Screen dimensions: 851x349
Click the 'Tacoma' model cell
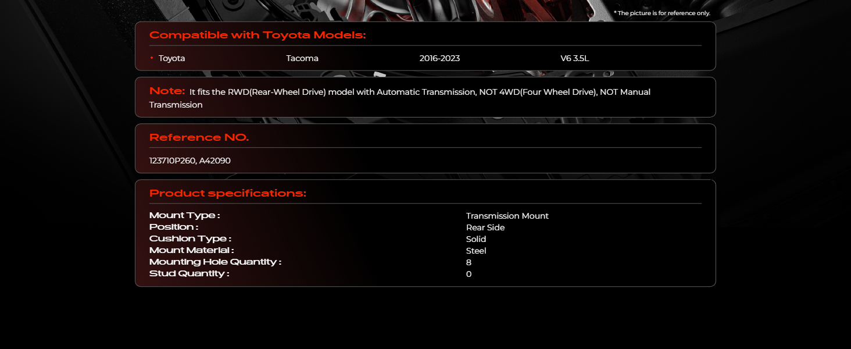click(302, 58)
